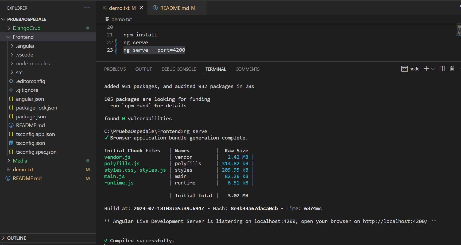
Task: Click 'vendor.js' in terminal output
Action: tap(117, 157)
